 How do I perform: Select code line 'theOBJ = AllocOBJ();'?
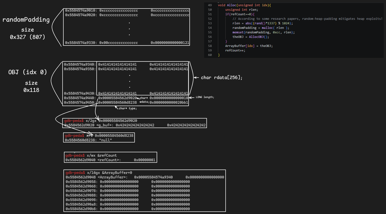tap(251, 37)
